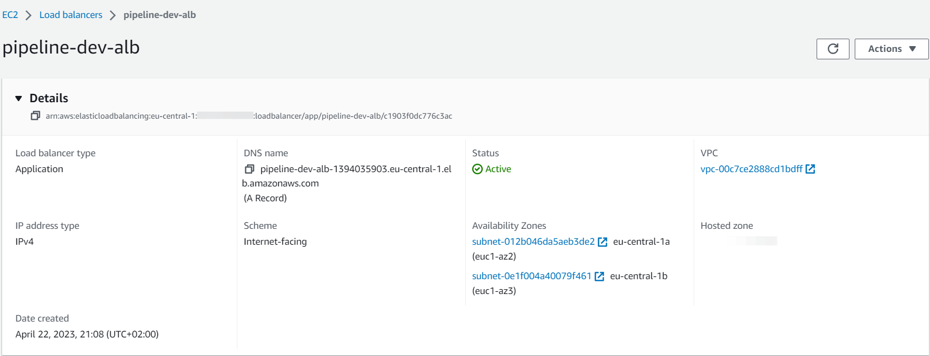930x356 pixels.
Task: Open the Actions dropdown menu
Action: (891, 49)
